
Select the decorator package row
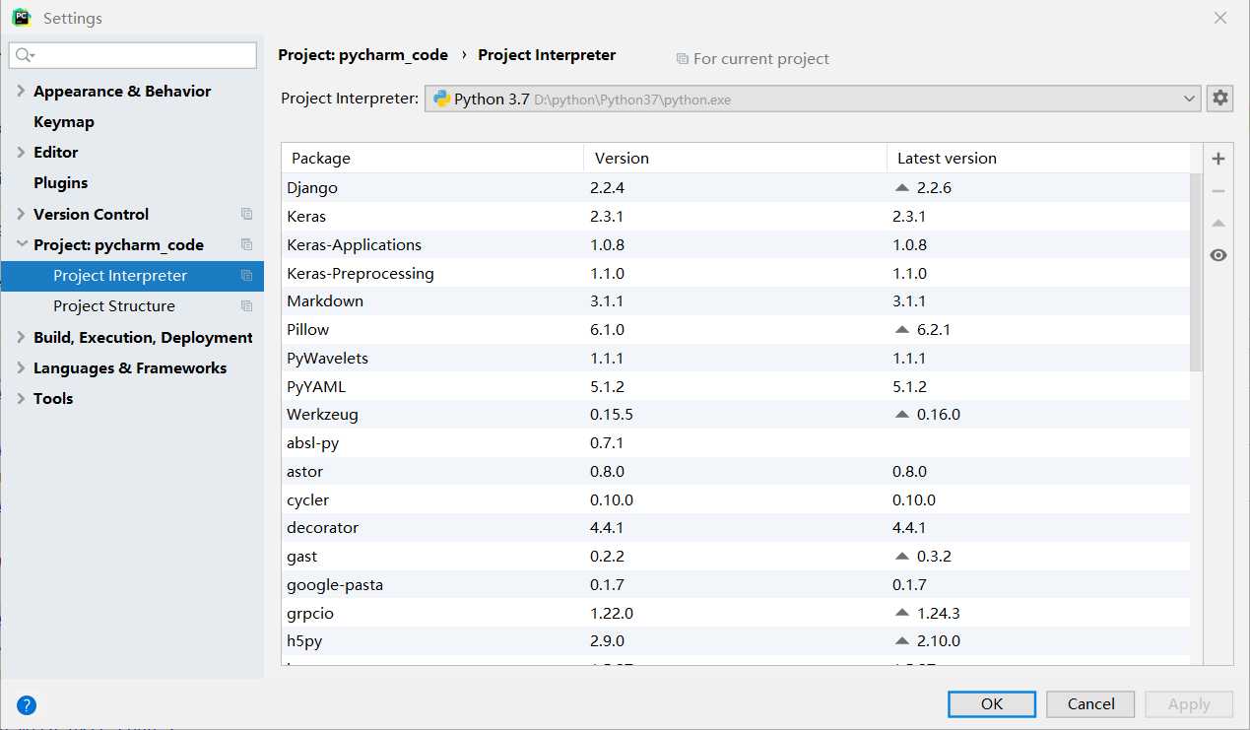pyautogui.click(x=736, y=527)
